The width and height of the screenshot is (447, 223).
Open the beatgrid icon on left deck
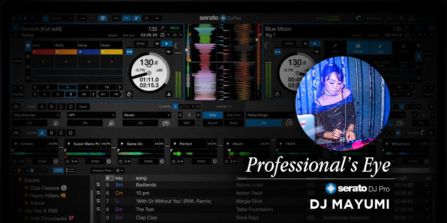point(163,35)
